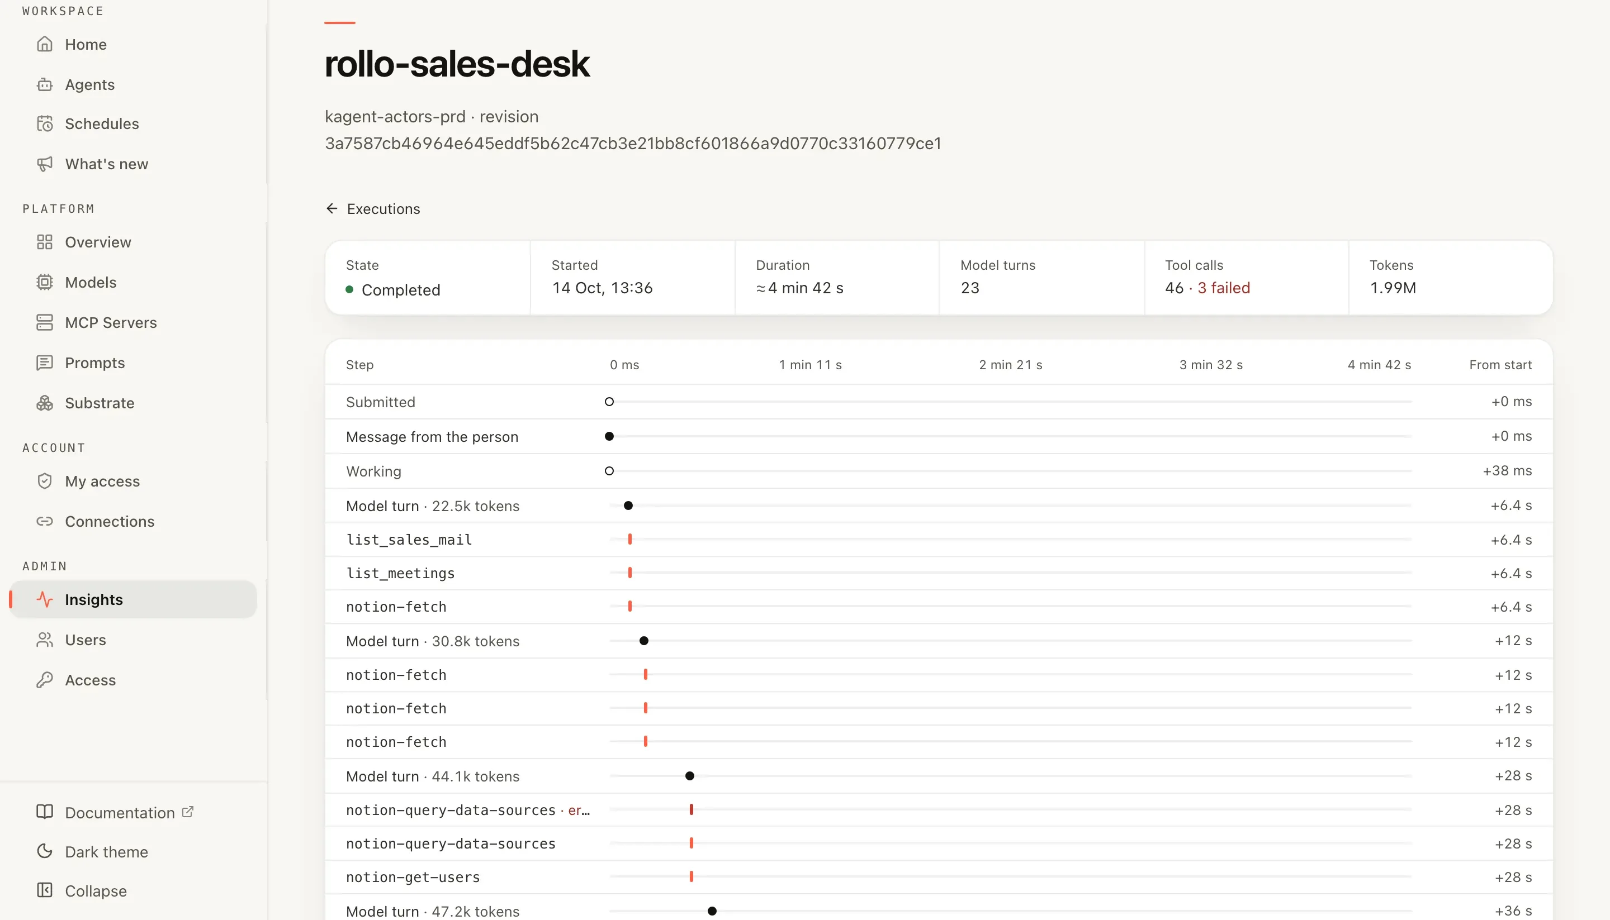The image size is (1610, 920).
Task: Click the Working step hollow marker
Action: (609, 471)
